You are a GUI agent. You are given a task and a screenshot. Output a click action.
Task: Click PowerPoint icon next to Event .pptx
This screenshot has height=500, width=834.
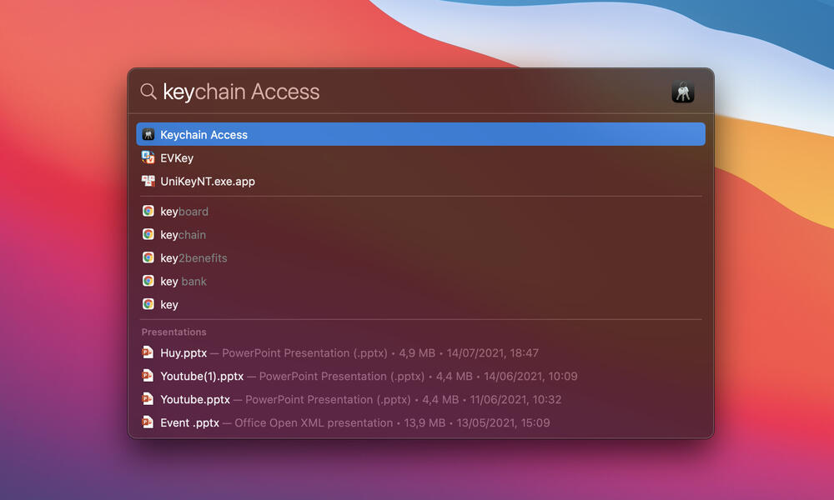coord(148,422)
